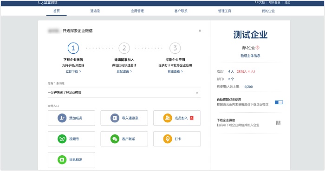Viewport: 325px width, 171px height.
Task: Click the member count 4 人
Action: [231, 71]
